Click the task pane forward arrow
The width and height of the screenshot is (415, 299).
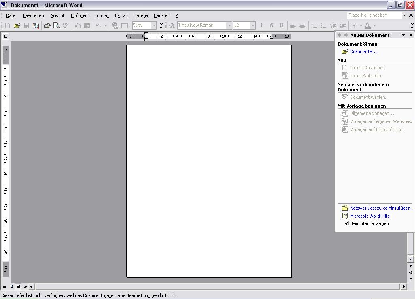tap(346, 35)
